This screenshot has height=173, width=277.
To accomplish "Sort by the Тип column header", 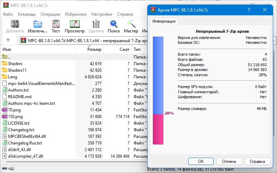I will pyautogui.click(x=140, y=49).
